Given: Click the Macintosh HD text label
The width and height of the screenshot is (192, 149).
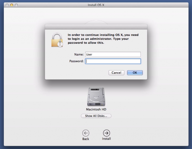Looking at the screenshot, I should pos(96,109).
